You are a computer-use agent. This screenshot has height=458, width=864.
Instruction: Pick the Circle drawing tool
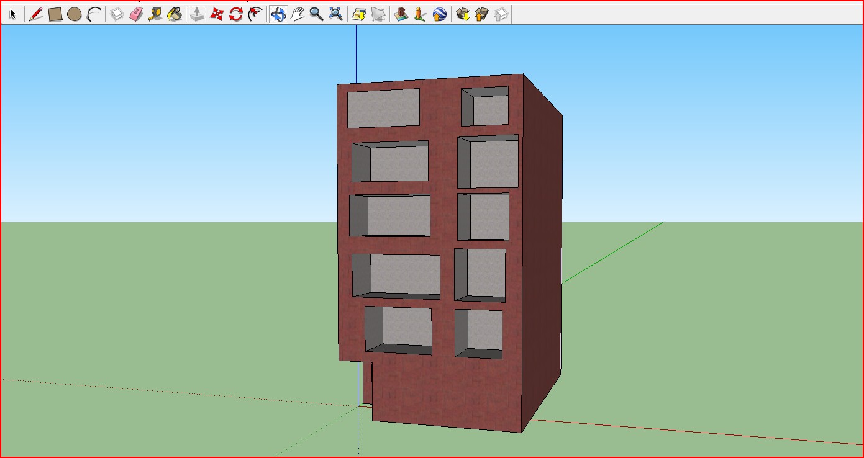pyautogui.click(x=75, y=14)
